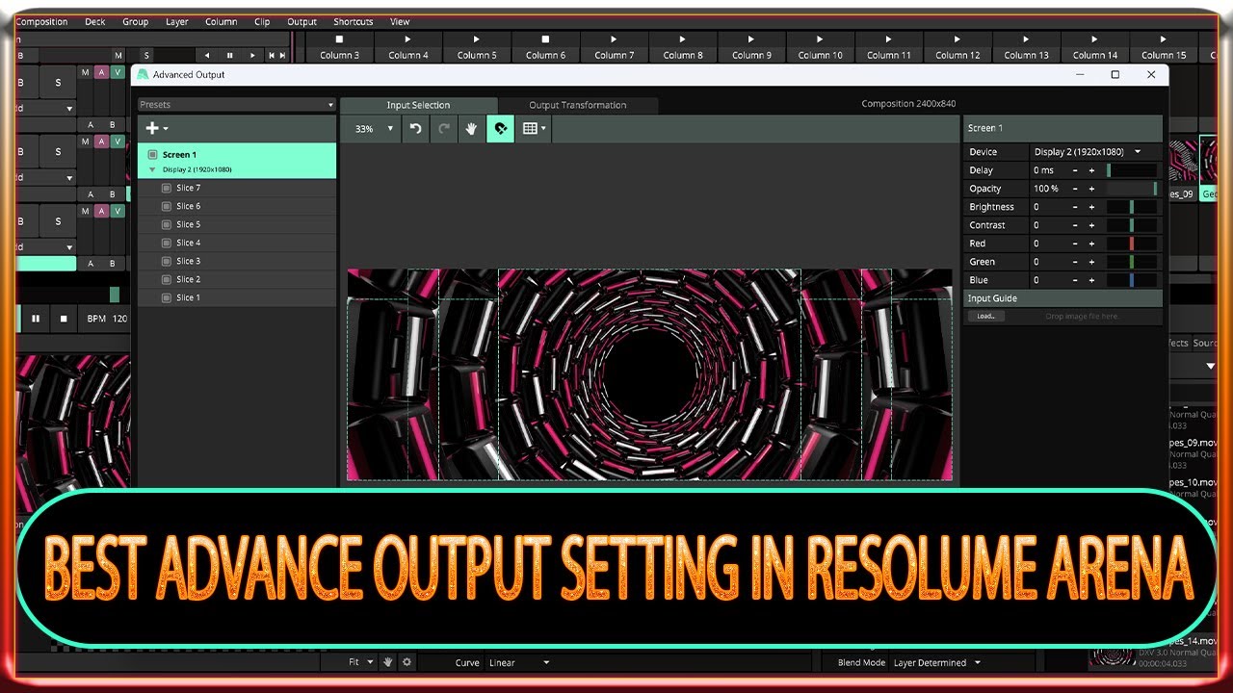Screen dimensions: 1233x693
Task: Click the Resolume logo in Advanced Output title
Action: (x=143, y=74)
